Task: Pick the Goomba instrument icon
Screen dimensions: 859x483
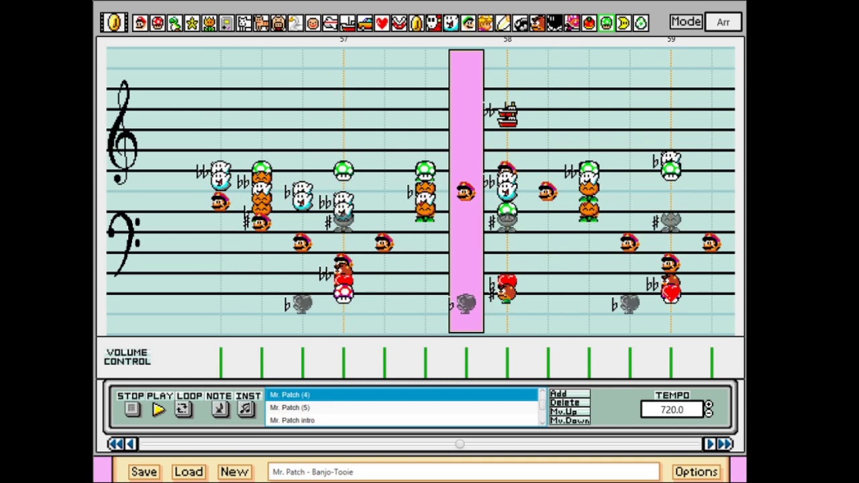Action: point(537,23)
